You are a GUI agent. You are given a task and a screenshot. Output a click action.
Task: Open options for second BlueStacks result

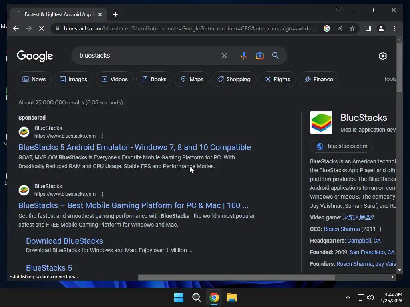pos(102,194)
